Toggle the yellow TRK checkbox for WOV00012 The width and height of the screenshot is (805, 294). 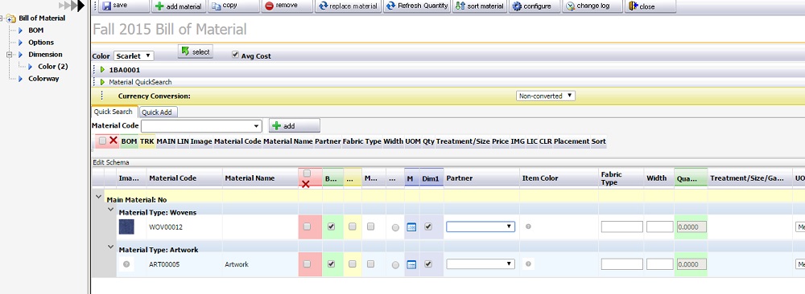click(353, 227)
